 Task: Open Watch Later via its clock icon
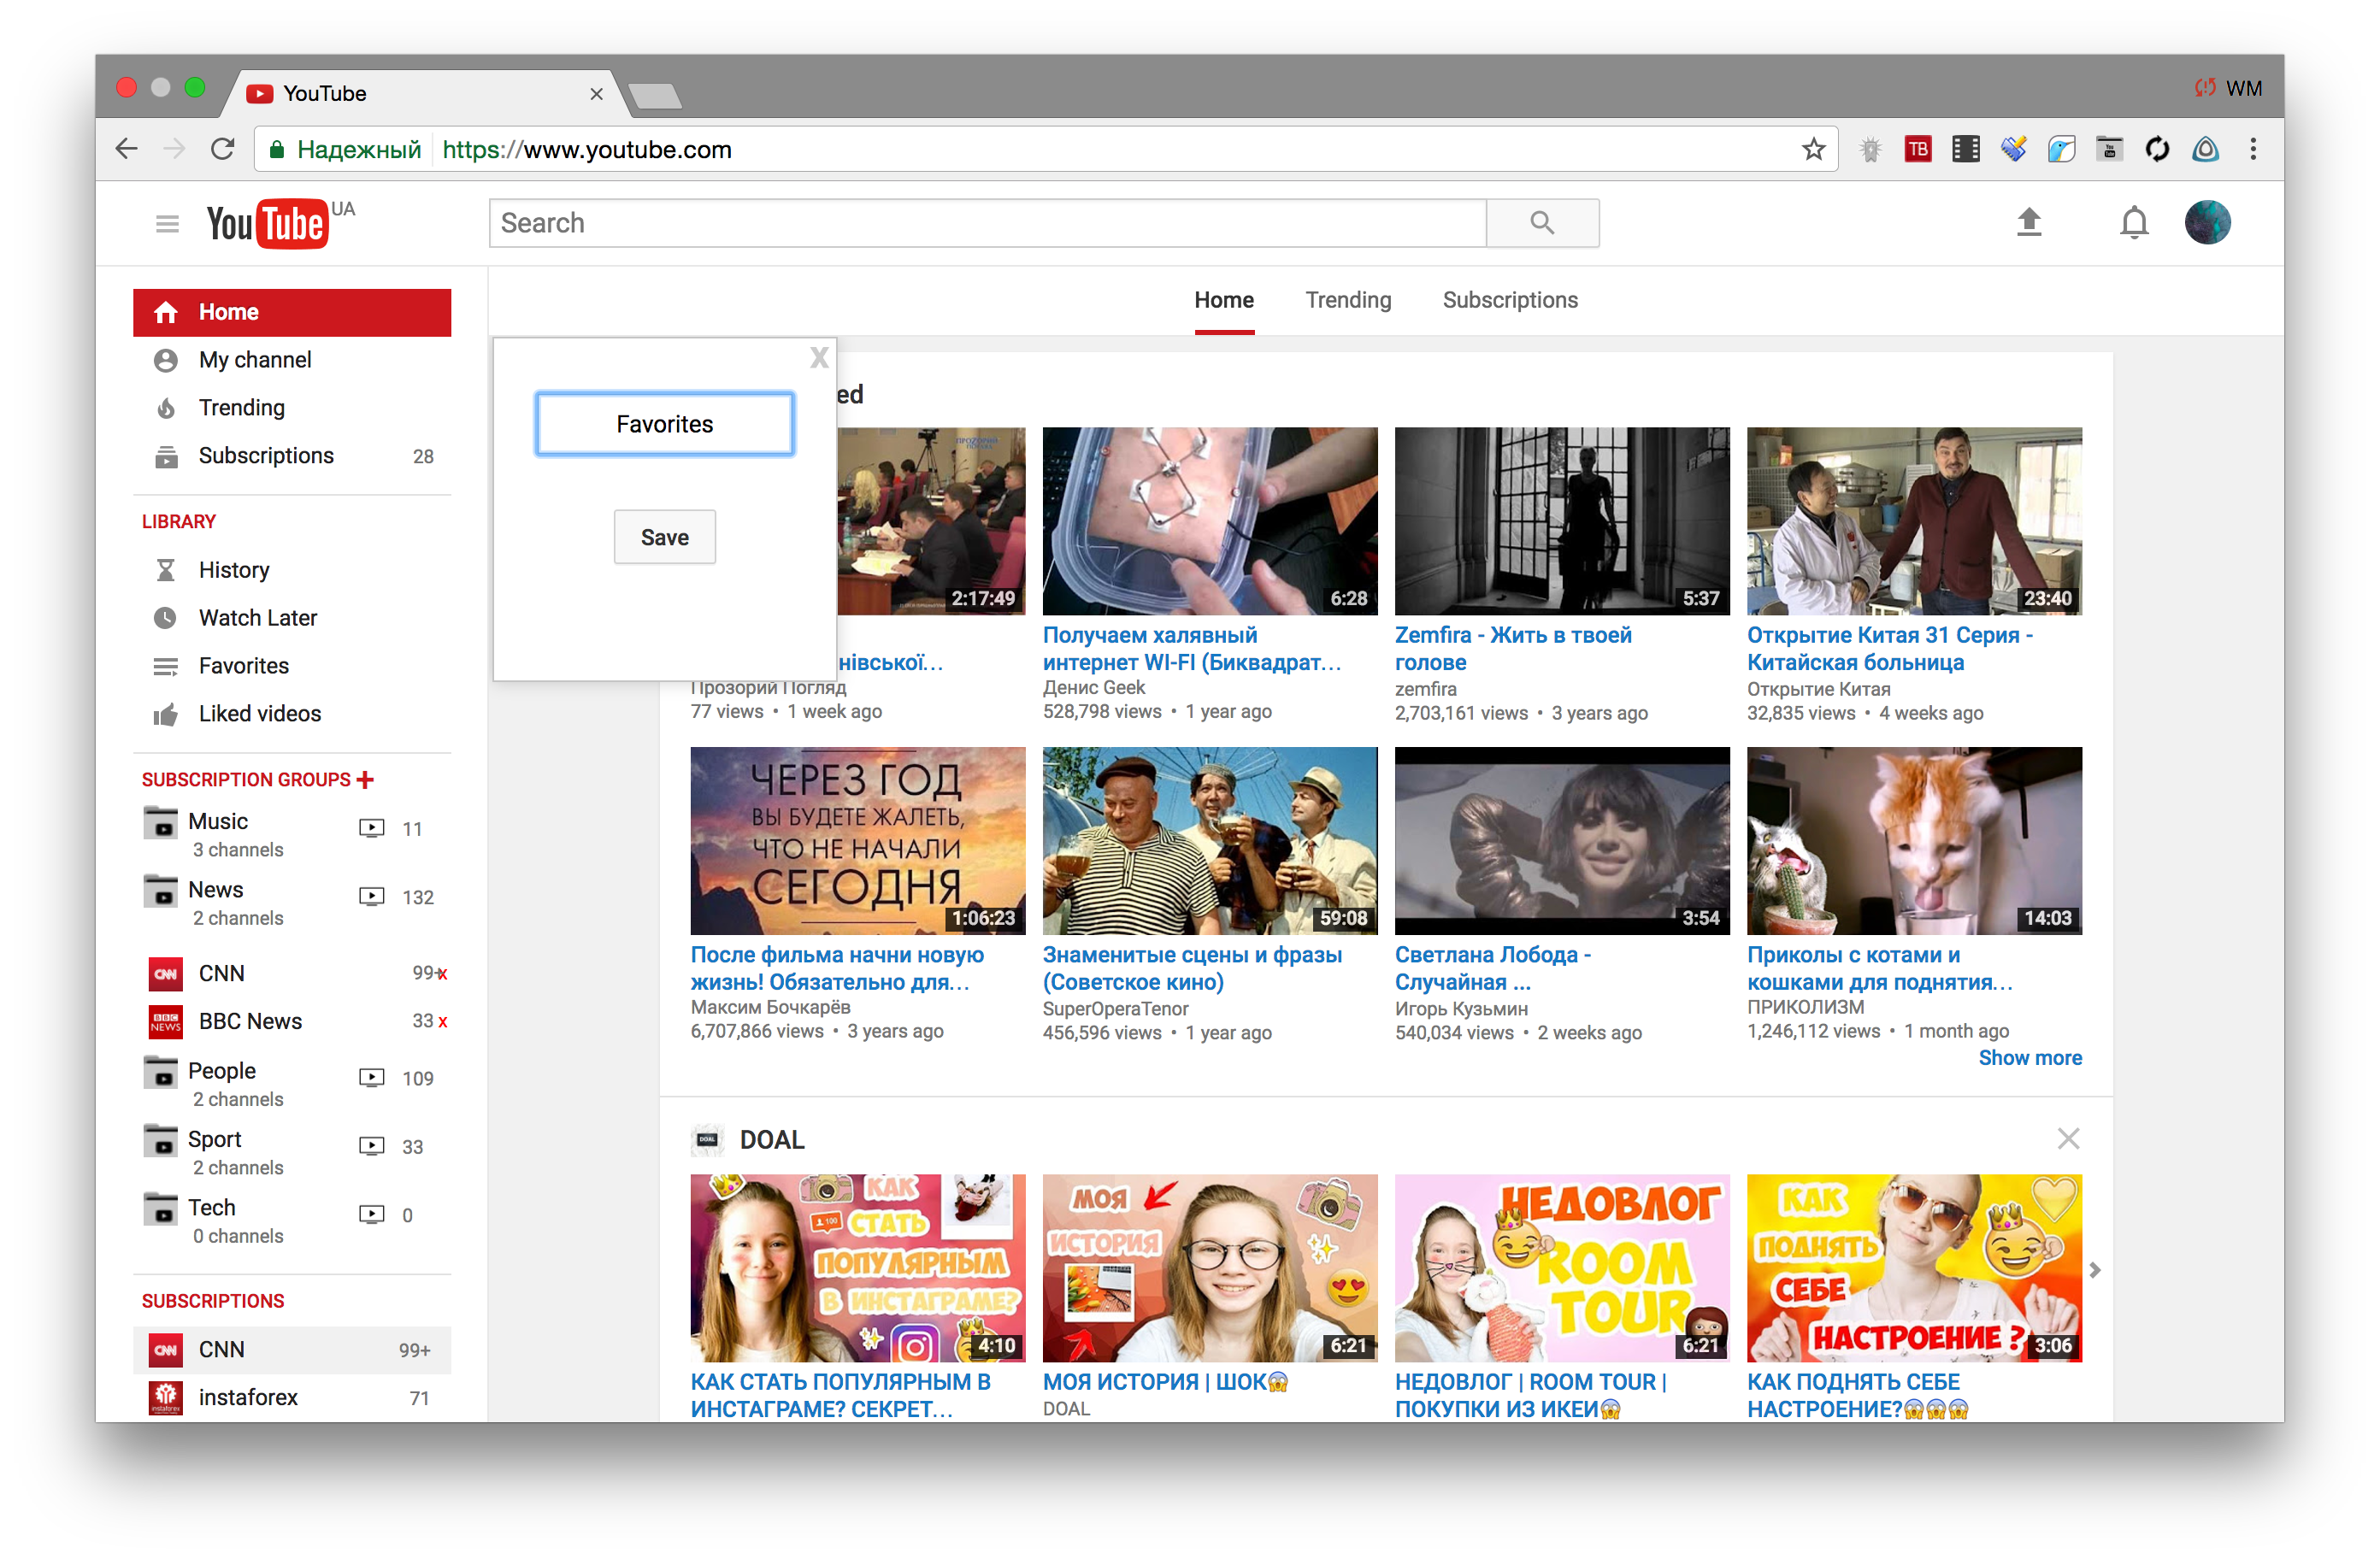point(166,617)
